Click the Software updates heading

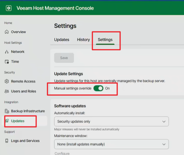70,106
